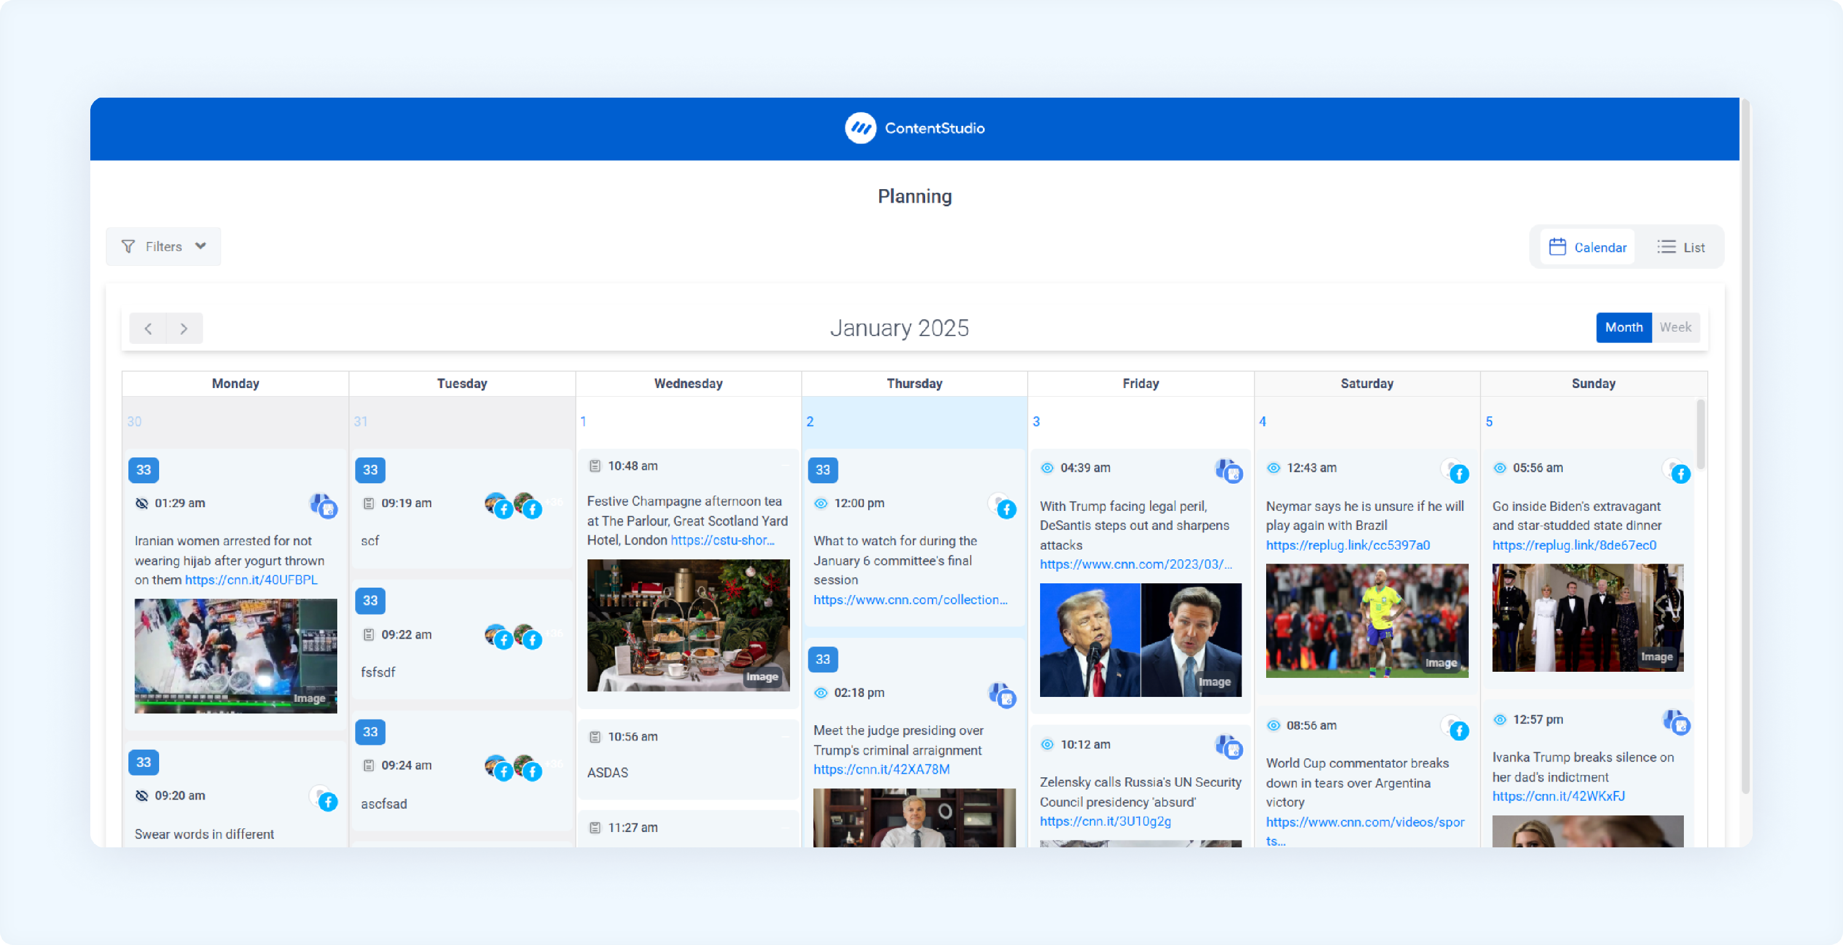Click the account avatar on the 04:39 am post
The width and height of the screenshot is (1843, 945).
1229,471
